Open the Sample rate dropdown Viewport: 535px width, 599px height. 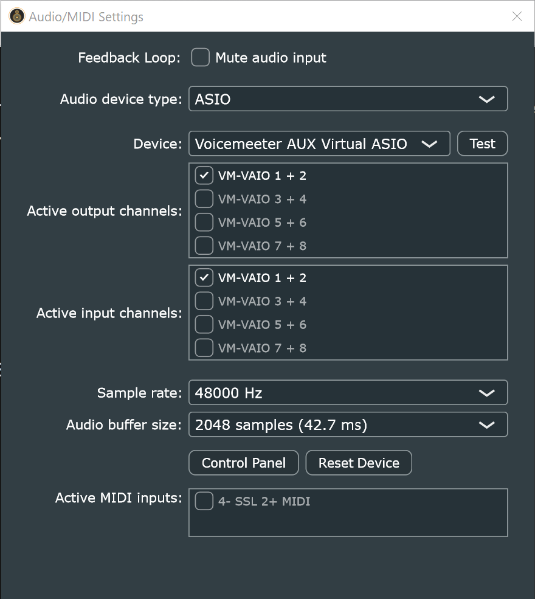click(x=348, y=392)
